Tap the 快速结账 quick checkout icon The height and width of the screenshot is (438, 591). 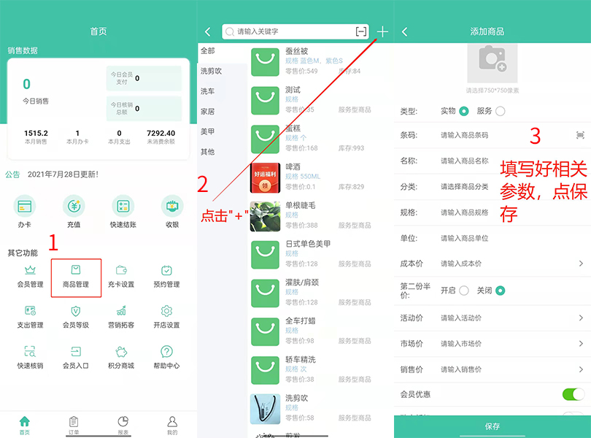(123, 212)
